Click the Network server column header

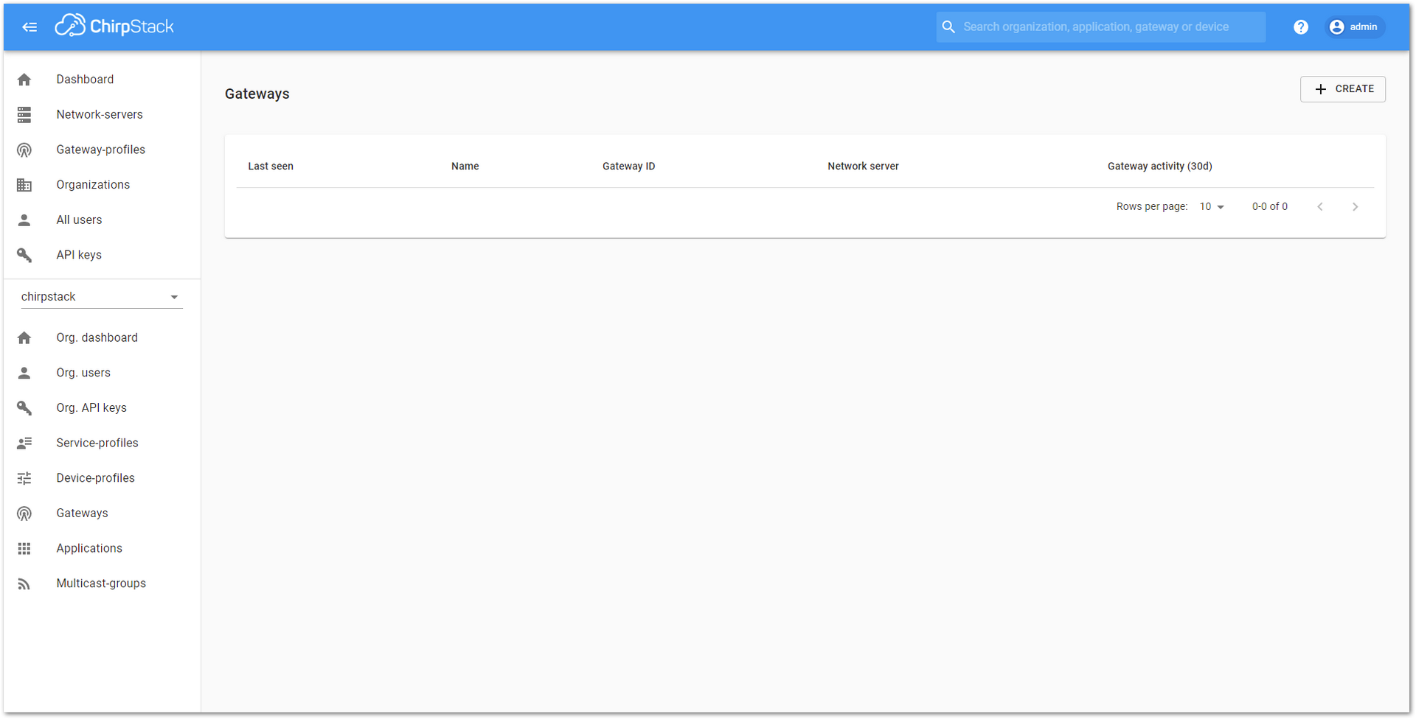point(863,166)
